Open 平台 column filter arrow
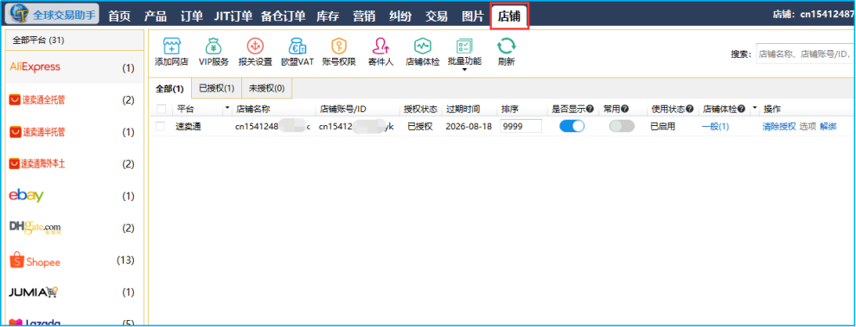This screenshot has width=856, height=327. (227, 109)
